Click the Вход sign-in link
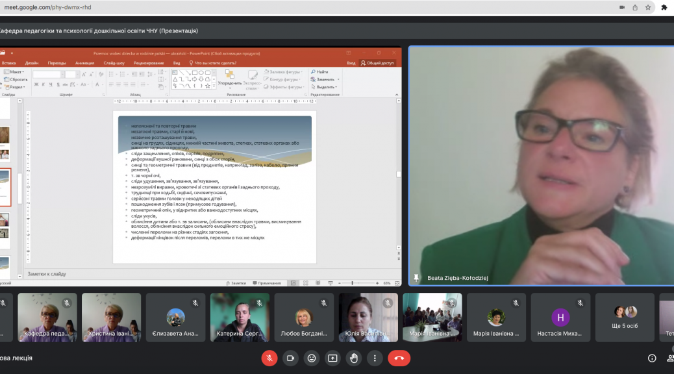674x374 pixels. click(351, 63)
